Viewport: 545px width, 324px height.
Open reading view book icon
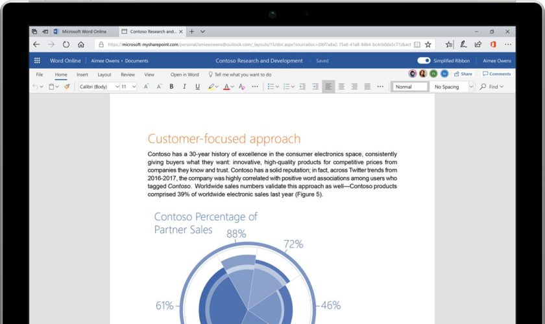(417, 45)
